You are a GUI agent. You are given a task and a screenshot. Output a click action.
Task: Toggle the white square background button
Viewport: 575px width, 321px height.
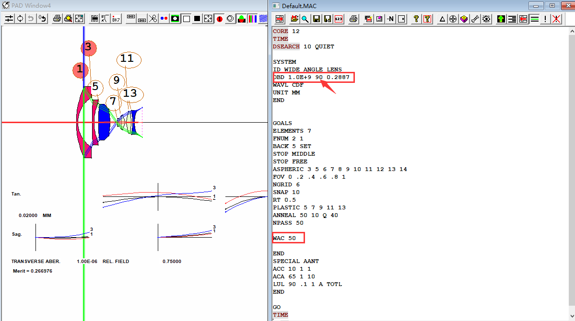click(187, 19)
